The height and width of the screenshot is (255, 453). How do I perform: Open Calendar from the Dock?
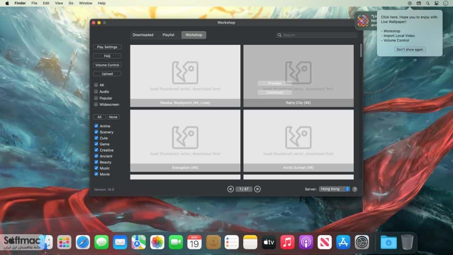pyautogui.click(x=195, y=242)
